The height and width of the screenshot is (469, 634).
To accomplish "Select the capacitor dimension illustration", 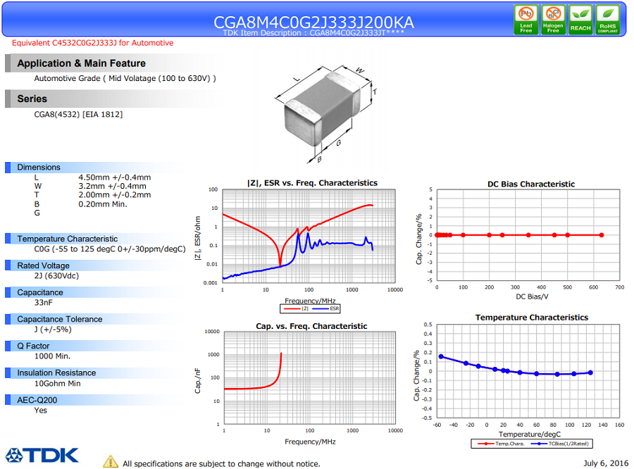I will [325, 113].
